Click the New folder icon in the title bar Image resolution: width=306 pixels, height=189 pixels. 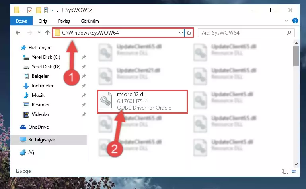point(39,10)
